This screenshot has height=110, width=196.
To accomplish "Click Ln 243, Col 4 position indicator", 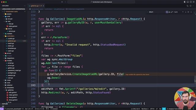I will (135, 109).
